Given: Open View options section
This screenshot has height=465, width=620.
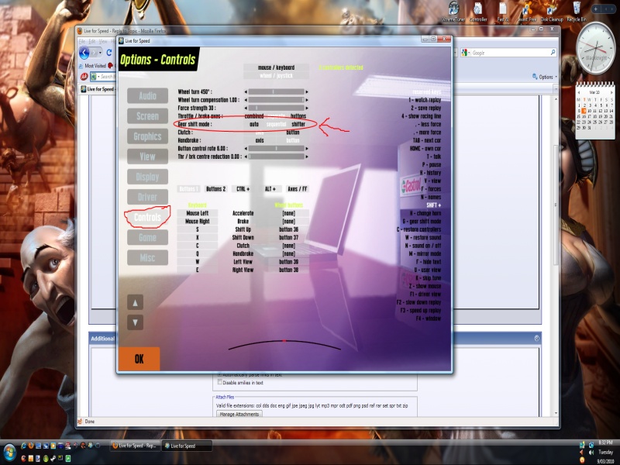Looking at the screenshot, I should pyautogui.click(x=147, y=157).
